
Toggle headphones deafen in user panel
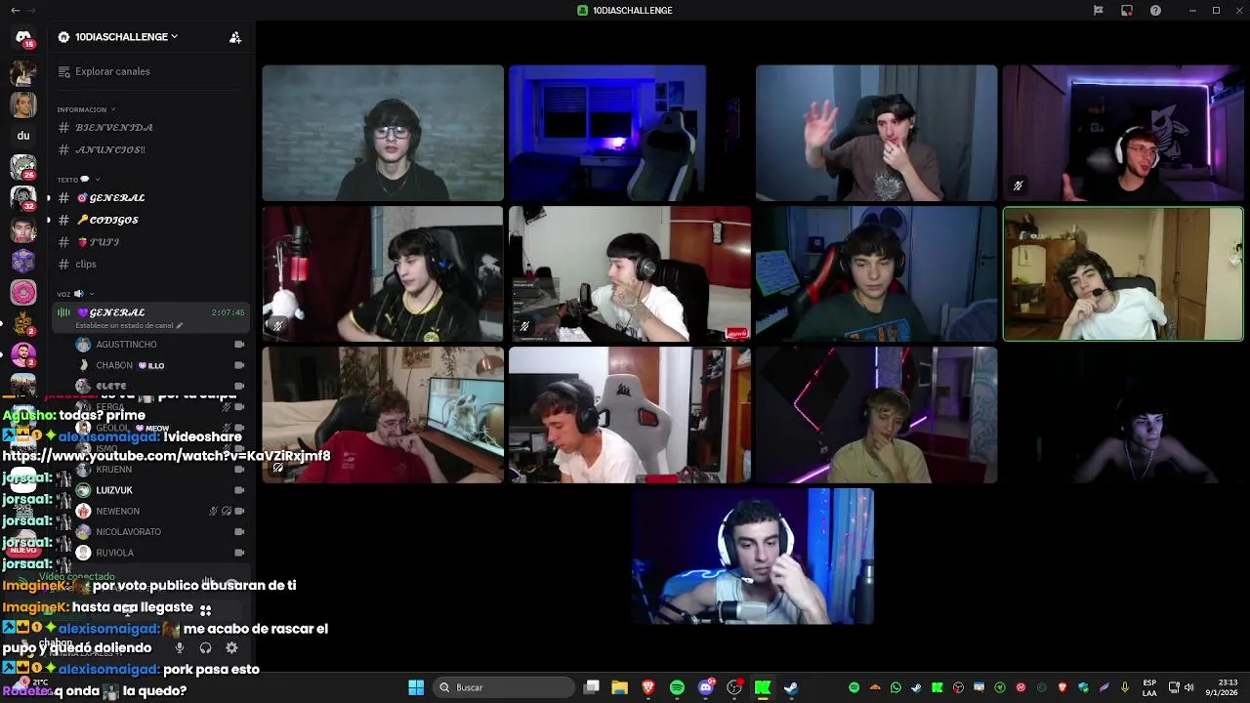(205, 647)
